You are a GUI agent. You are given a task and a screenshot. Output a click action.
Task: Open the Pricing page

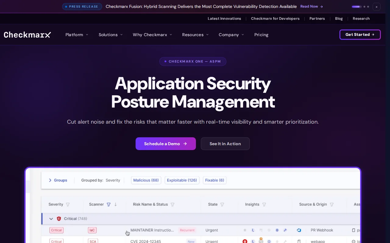coord(261,35)
